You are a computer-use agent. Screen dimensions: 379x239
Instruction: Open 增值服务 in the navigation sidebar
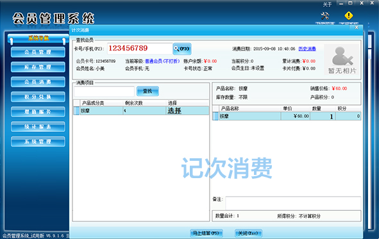(38, 112)
